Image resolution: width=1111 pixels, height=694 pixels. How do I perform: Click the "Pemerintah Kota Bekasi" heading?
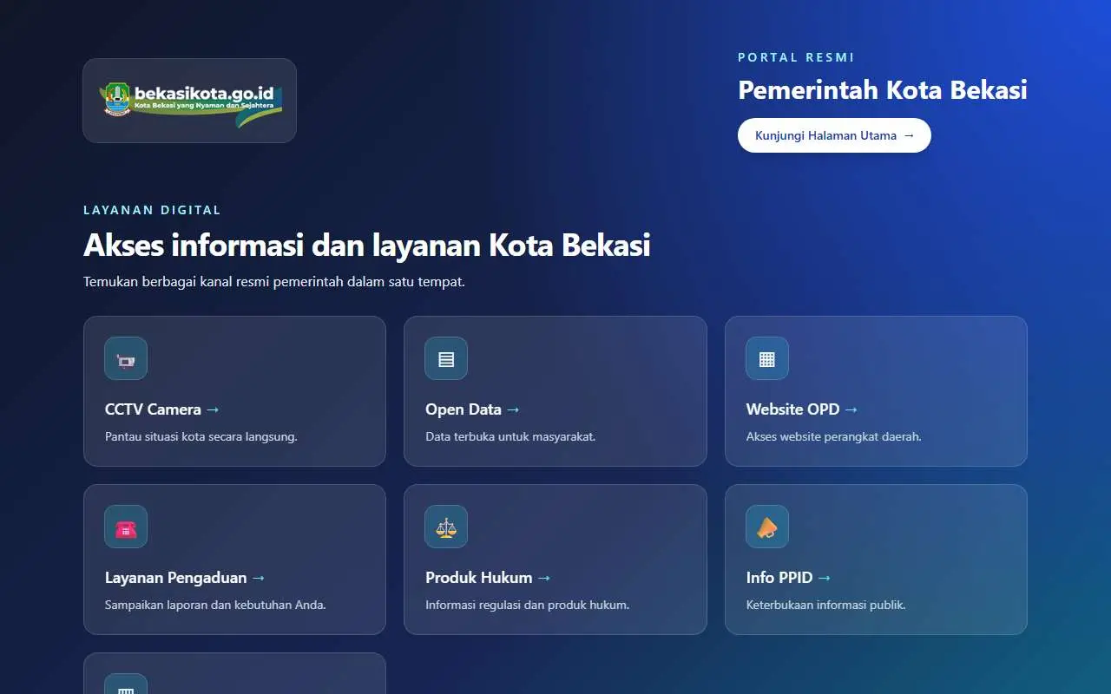[x=883, y=90]
